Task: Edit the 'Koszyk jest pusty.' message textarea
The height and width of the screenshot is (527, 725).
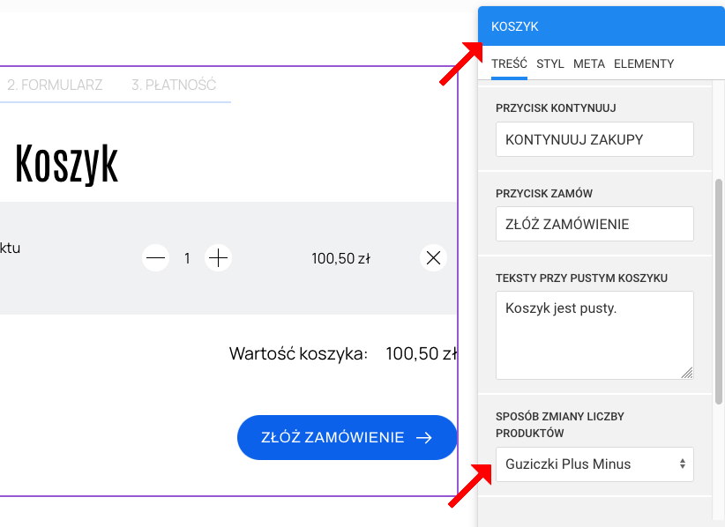Action: pyautogui.click(x=594, y=335)
